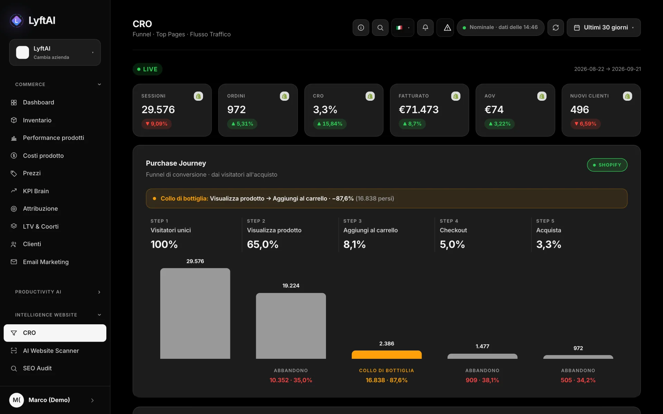Click the Email Marketing envelope icon
Image resolution: width=663 pixels, height=414 pixels.
click(14, 262)
